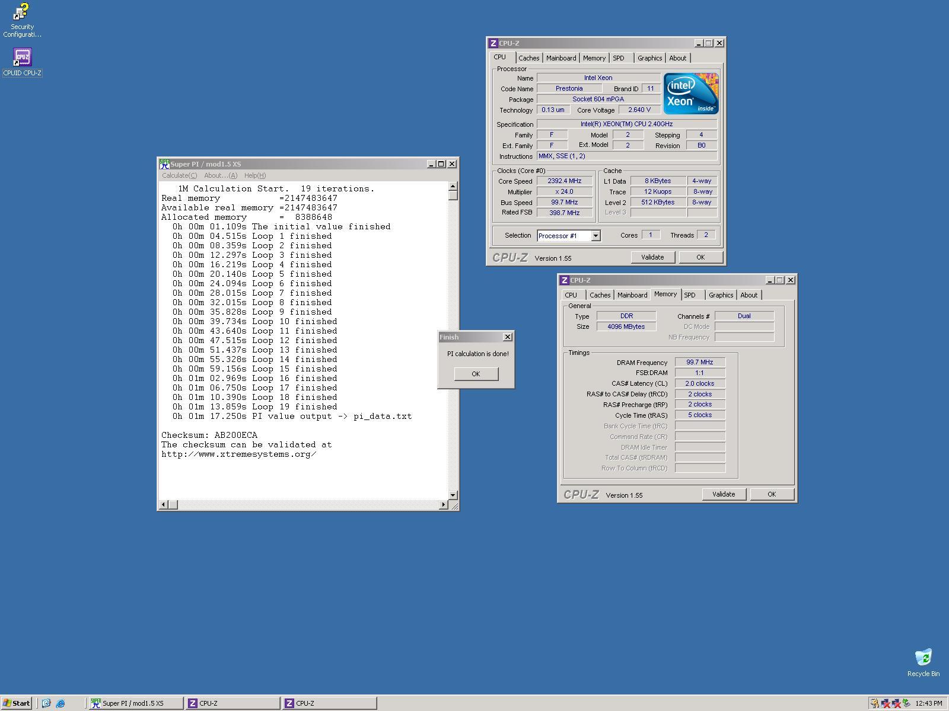Viewport: 949px width, 711px height.
Task: Switch to the first CPU-Z taskbar button
Action: 233,703
